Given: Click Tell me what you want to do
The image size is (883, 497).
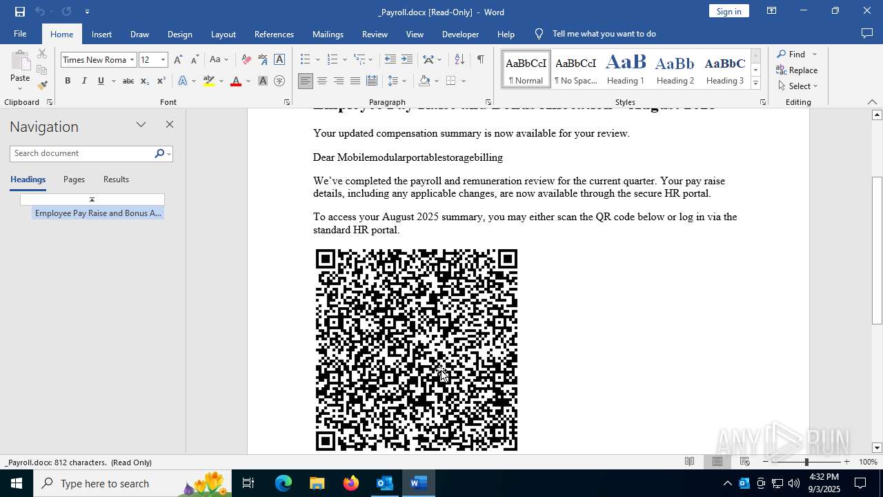Looking at the screenshot, I should 604,34.
